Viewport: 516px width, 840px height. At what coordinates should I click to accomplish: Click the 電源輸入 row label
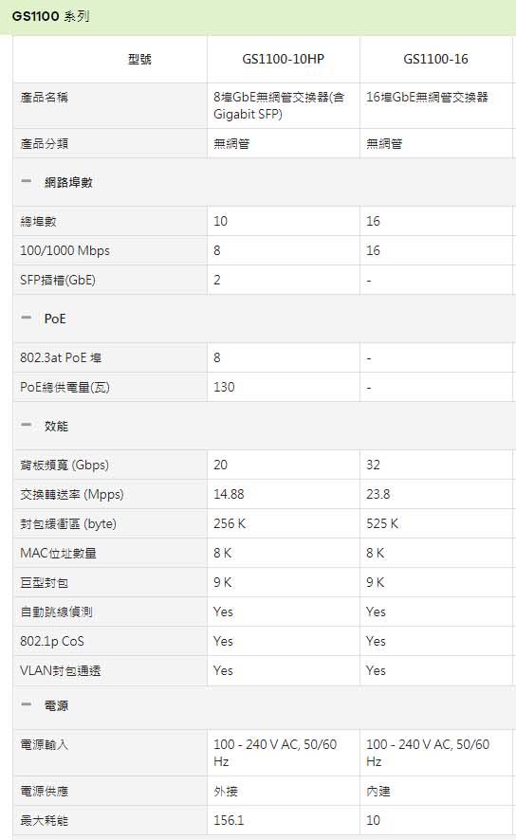click(x=44, y=744)
